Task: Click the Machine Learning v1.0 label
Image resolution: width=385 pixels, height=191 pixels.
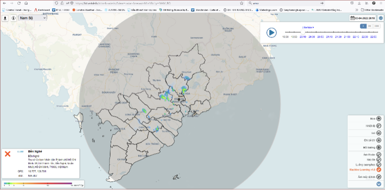Action: point(362,170)
